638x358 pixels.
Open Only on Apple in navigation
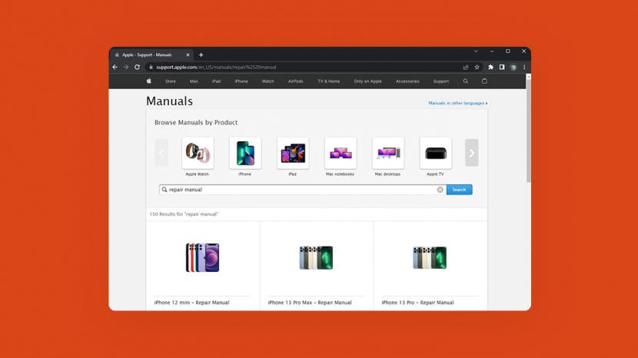click(368, 81)
